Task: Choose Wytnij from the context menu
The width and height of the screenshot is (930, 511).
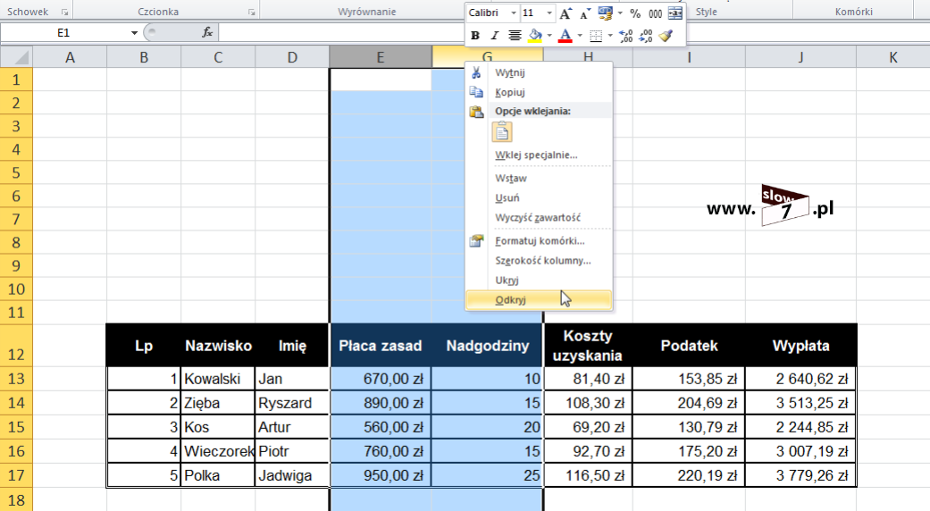Action: pyautogui.click(x=539, y=72)
